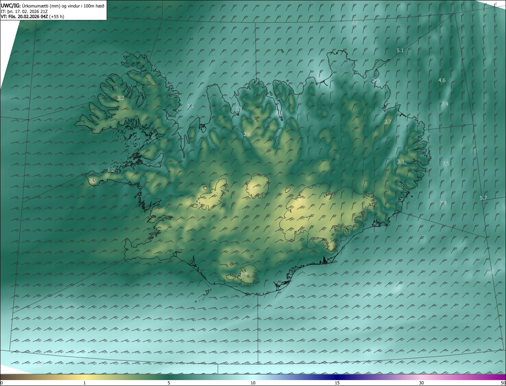
Task: Click the light pink colorbar section above 30
Action: [421, 377]
